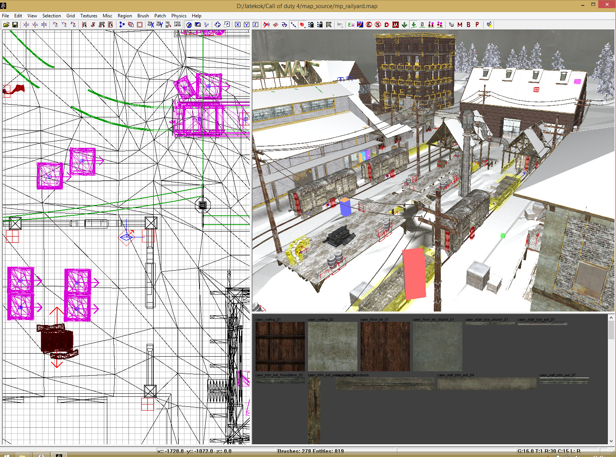Click the crossed-out cone toolbar icon
Image resolution: width=616 pixels, height=457 pixels.
[267, 25]
